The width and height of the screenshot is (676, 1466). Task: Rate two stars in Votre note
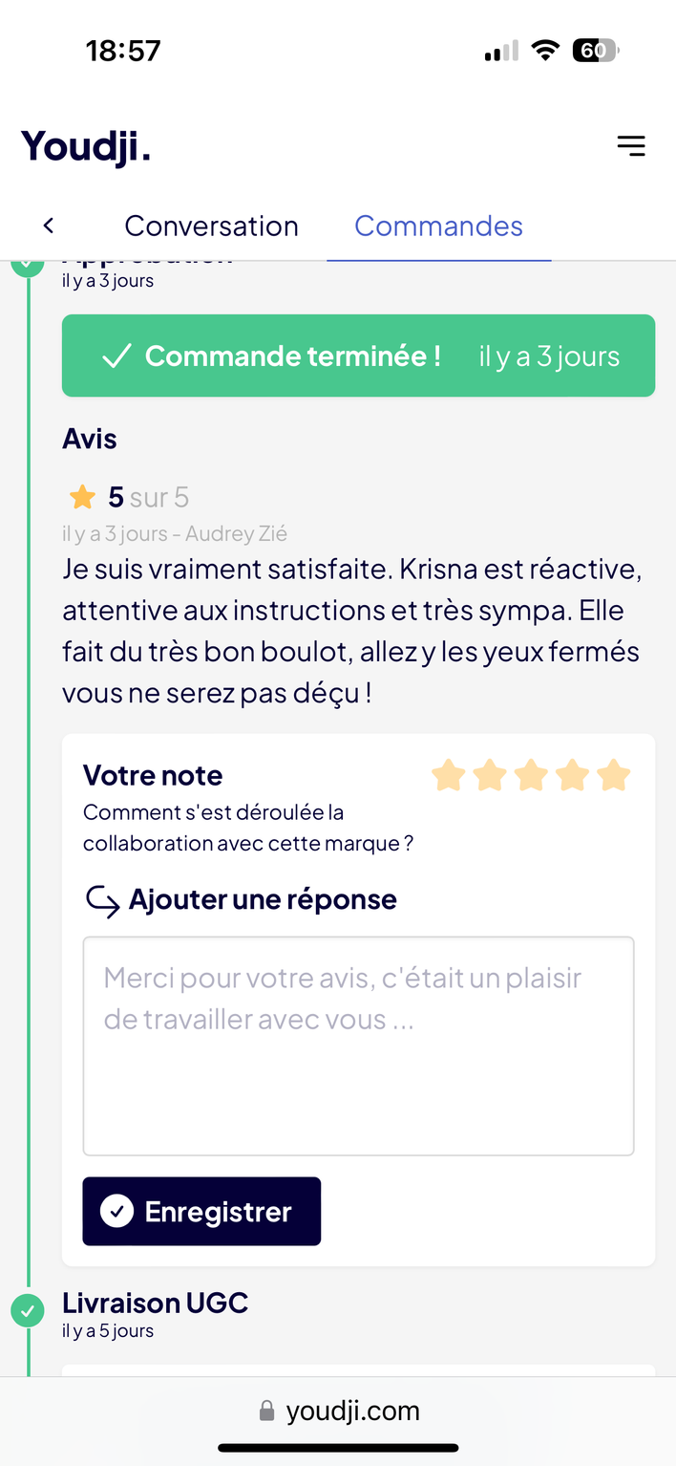click(489, 775)
